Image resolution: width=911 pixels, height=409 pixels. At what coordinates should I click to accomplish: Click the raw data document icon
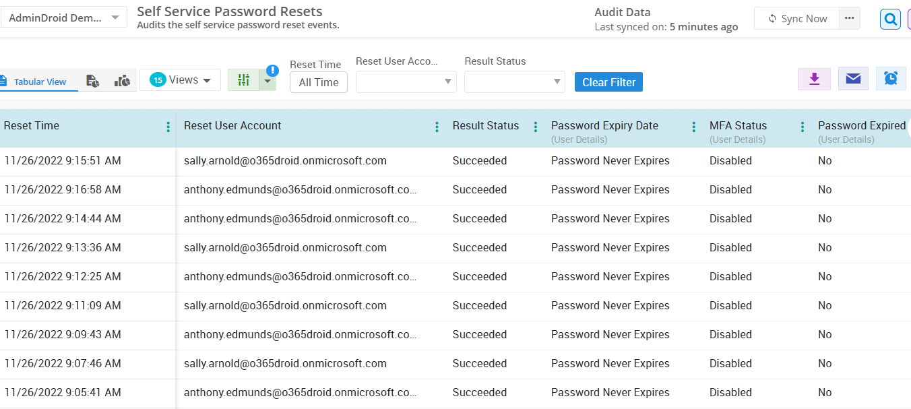pos(93,80)
